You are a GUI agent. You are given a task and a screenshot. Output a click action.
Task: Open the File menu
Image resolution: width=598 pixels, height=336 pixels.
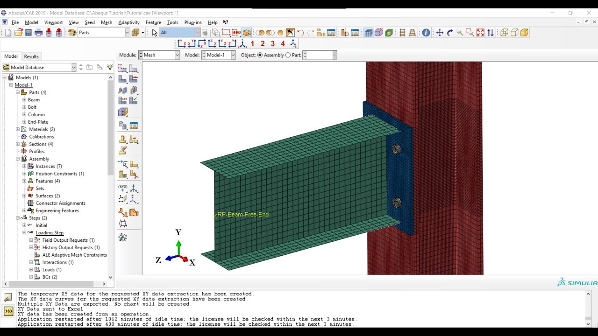tap(15, 22)
